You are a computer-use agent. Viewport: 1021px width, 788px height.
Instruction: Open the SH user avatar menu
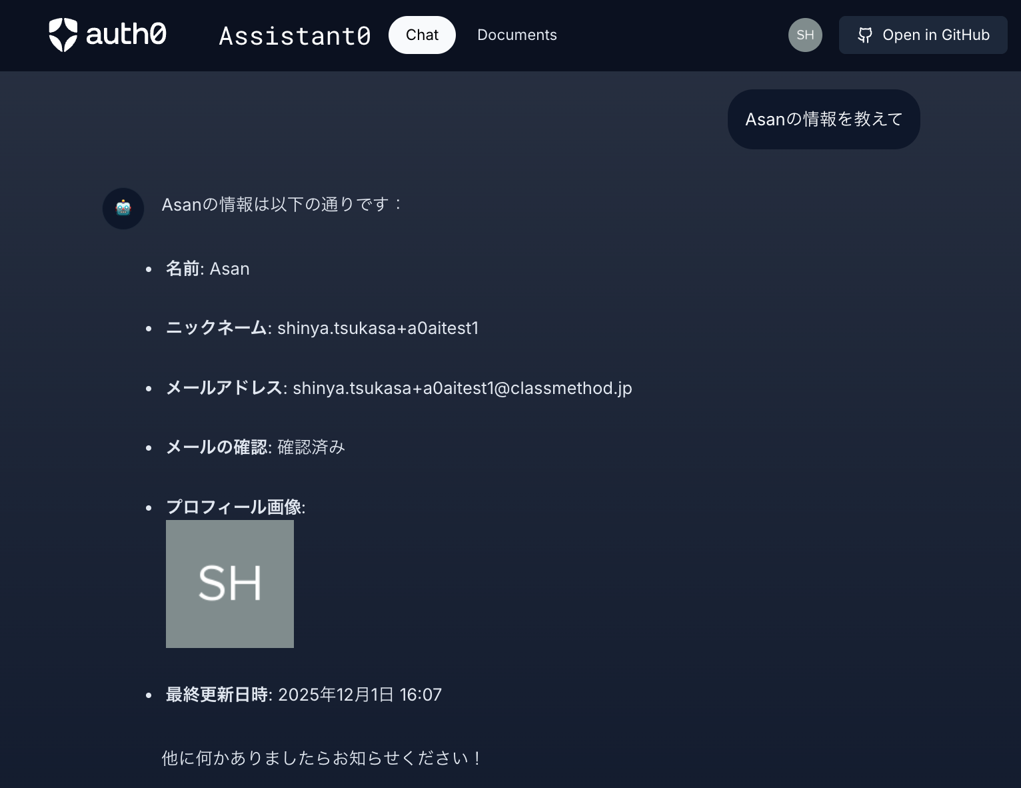pos(804,35)
